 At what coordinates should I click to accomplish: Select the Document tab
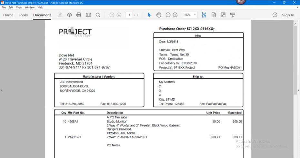click(42, 15)
